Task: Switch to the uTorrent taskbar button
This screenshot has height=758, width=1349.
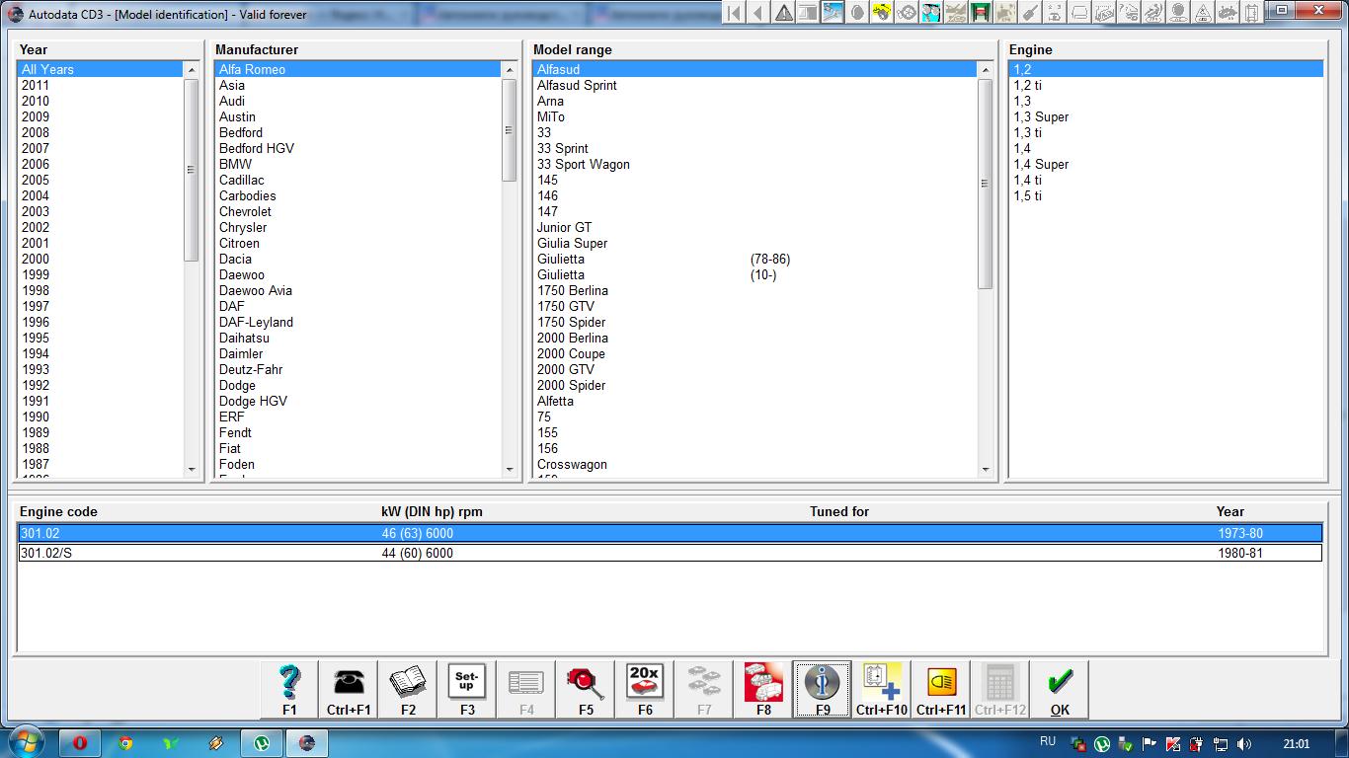Action: [x=262, y=743]
